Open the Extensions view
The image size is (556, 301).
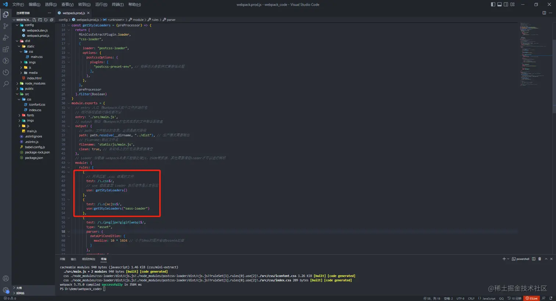[x=6, y=49]
